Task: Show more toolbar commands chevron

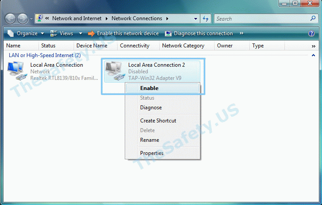Action: (242, 33)
